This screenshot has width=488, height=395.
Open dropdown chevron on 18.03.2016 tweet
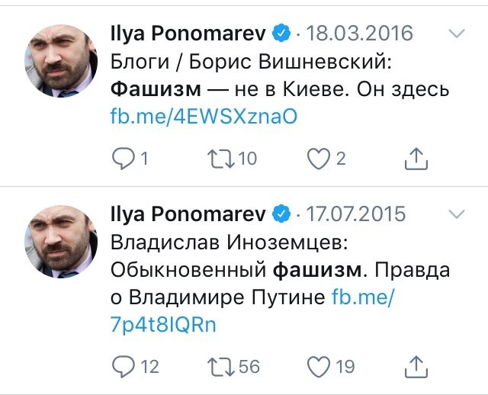click(x=457, y=33)
